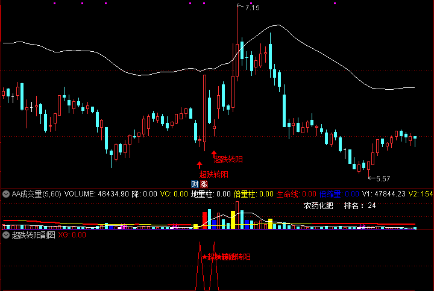Click the rightmost magenta marker dot at top
The image size is (434, 291).
click(x=335, y=4)
